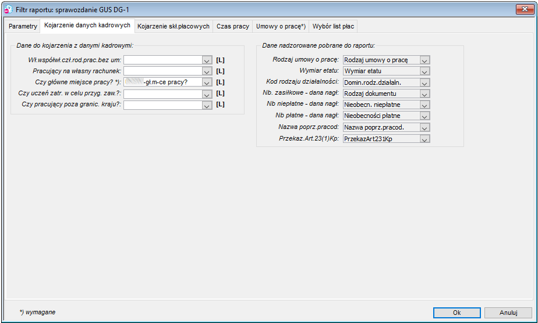Switch to the Parametry tab
The height and width of the screenshot is (323, 538).
(x=23, y=26)
